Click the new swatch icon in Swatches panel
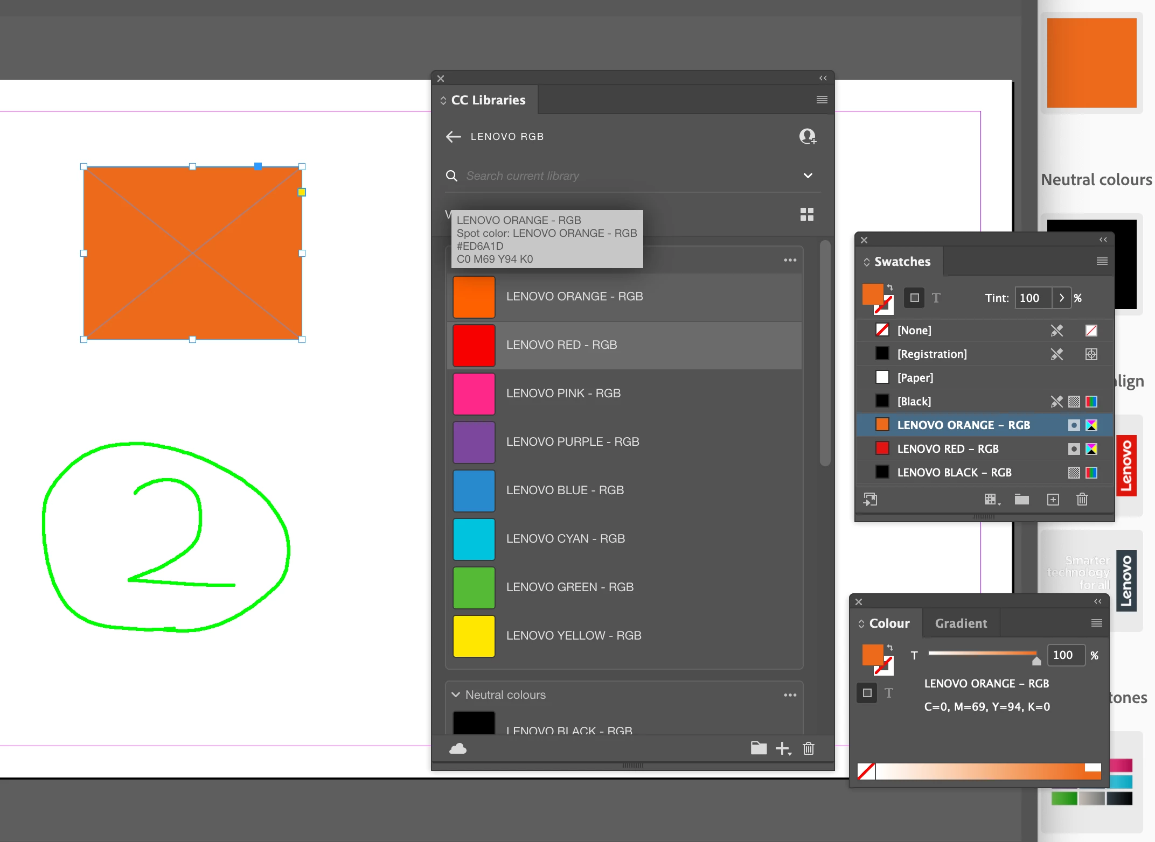The image size is (1155, 842). [1053, 500]
